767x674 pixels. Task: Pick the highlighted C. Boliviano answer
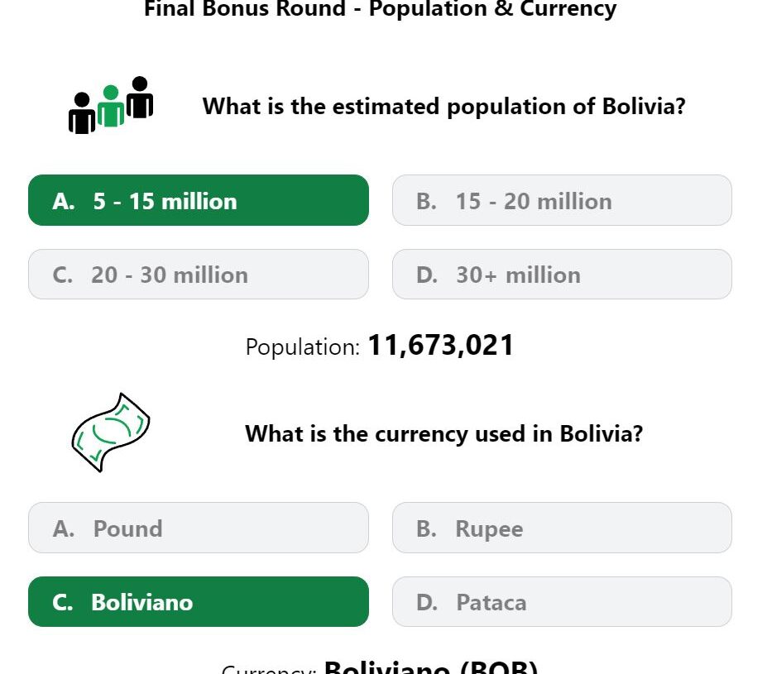click(199, 602)
